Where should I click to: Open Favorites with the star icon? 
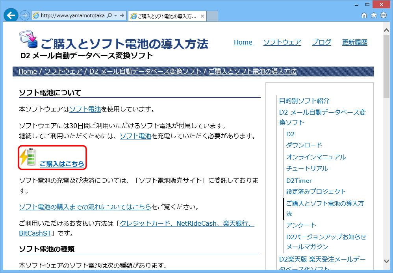click(x=374, y=15)
